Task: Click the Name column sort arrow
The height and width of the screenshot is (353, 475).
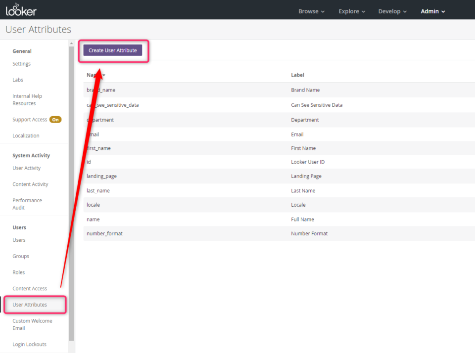Action: coord(103,75)
